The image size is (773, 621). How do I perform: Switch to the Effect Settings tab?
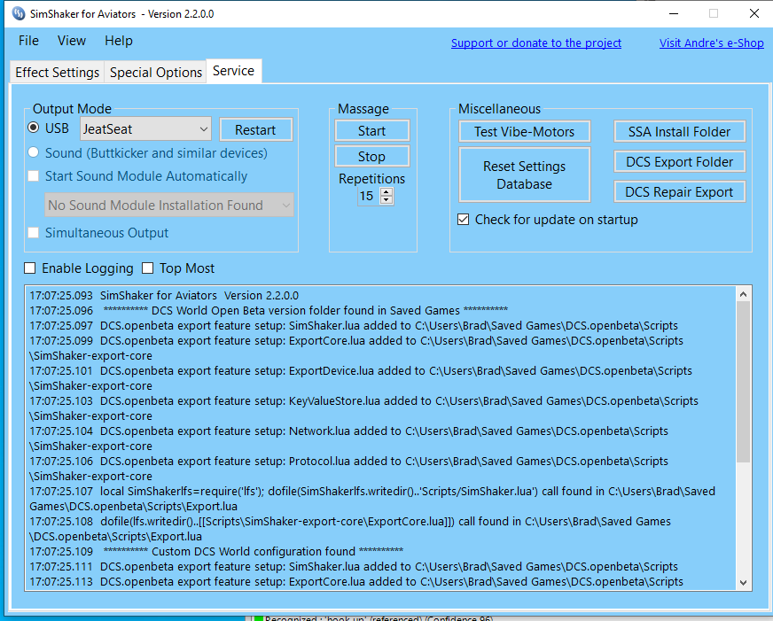[58, 73]
